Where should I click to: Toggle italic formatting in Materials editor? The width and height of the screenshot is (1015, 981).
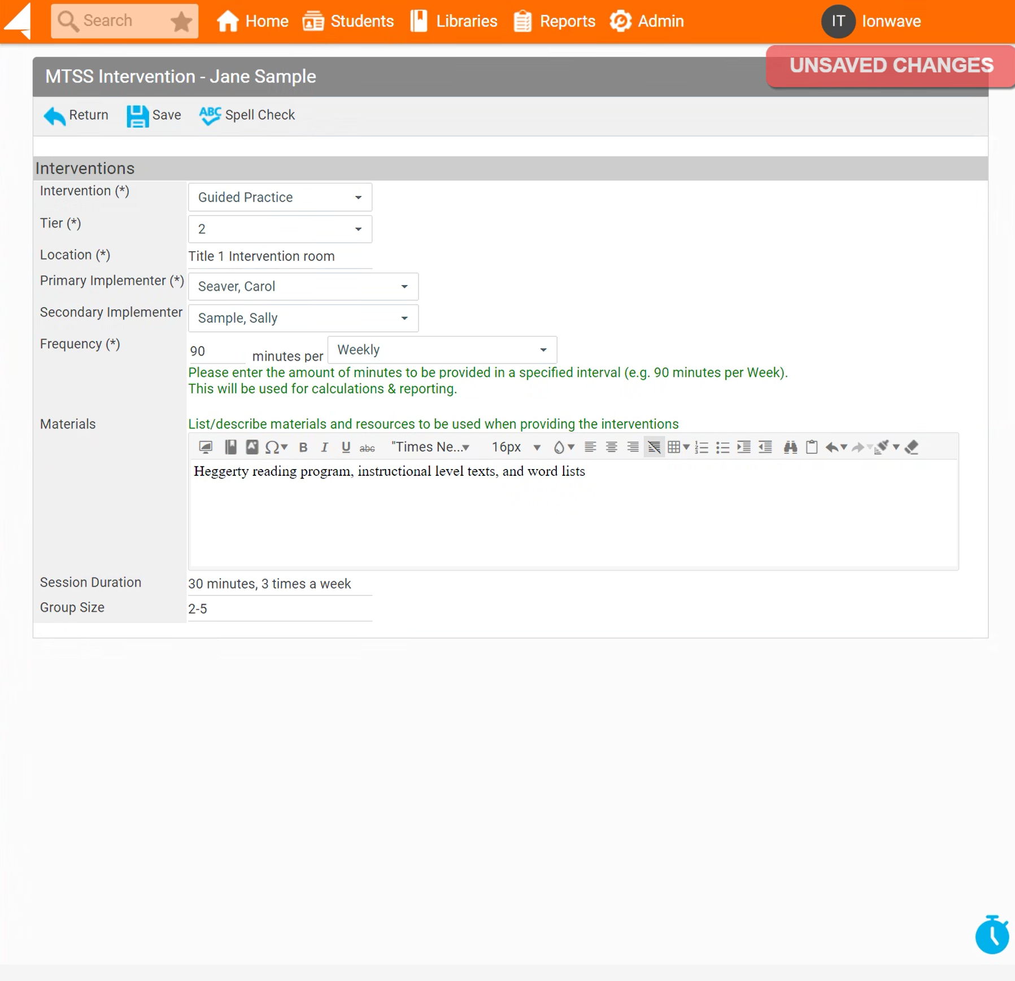point(324,448)
